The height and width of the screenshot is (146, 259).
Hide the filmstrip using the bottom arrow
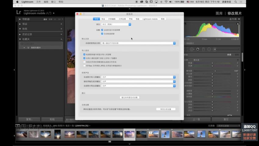(x=129, y=144)
